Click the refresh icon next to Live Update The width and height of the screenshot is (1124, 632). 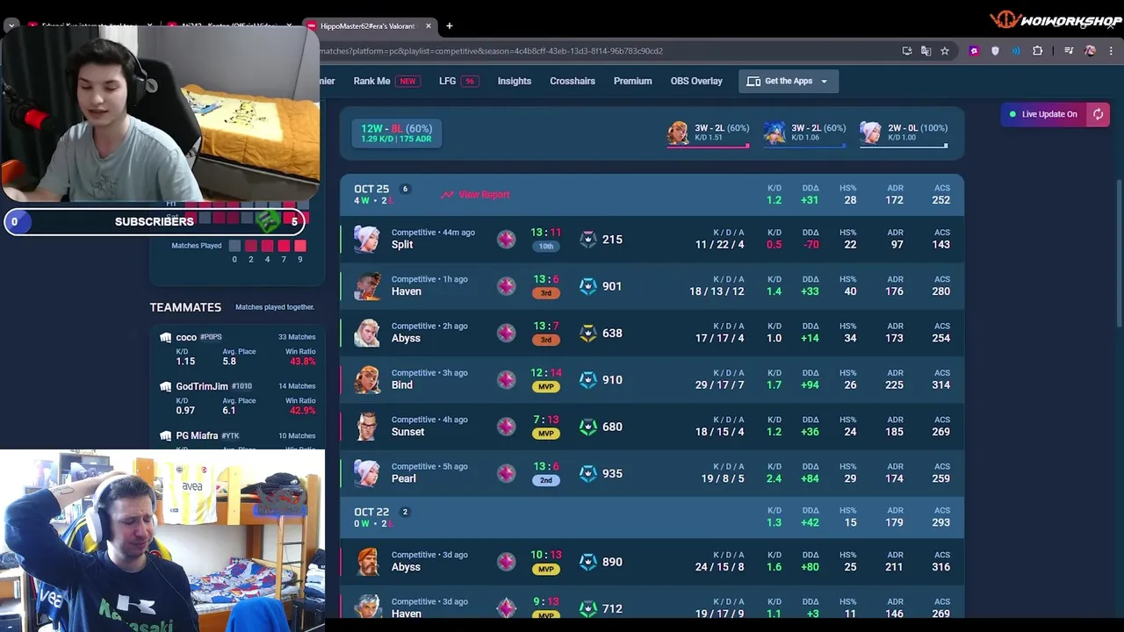coord(1098,114)
